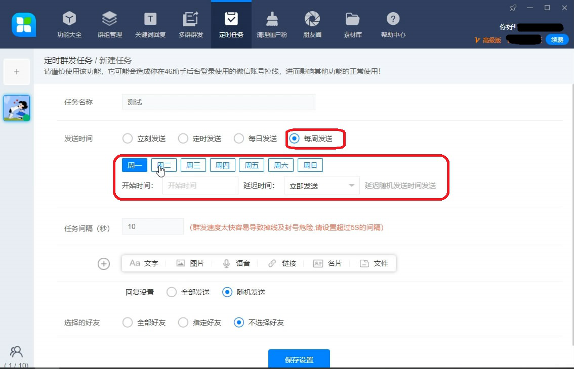
Task: Open the 素材库 material library
Action: click(352, 24)
